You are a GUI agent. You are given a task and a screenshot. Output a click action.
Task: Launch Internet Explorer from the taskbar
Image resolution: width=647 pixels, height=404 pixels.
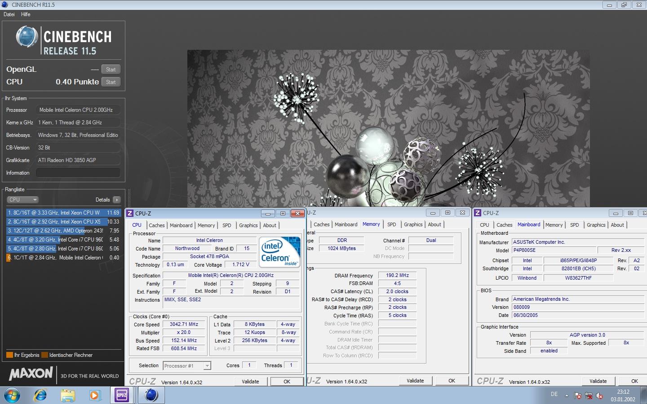pyautogui.click(x=40, y=395)
